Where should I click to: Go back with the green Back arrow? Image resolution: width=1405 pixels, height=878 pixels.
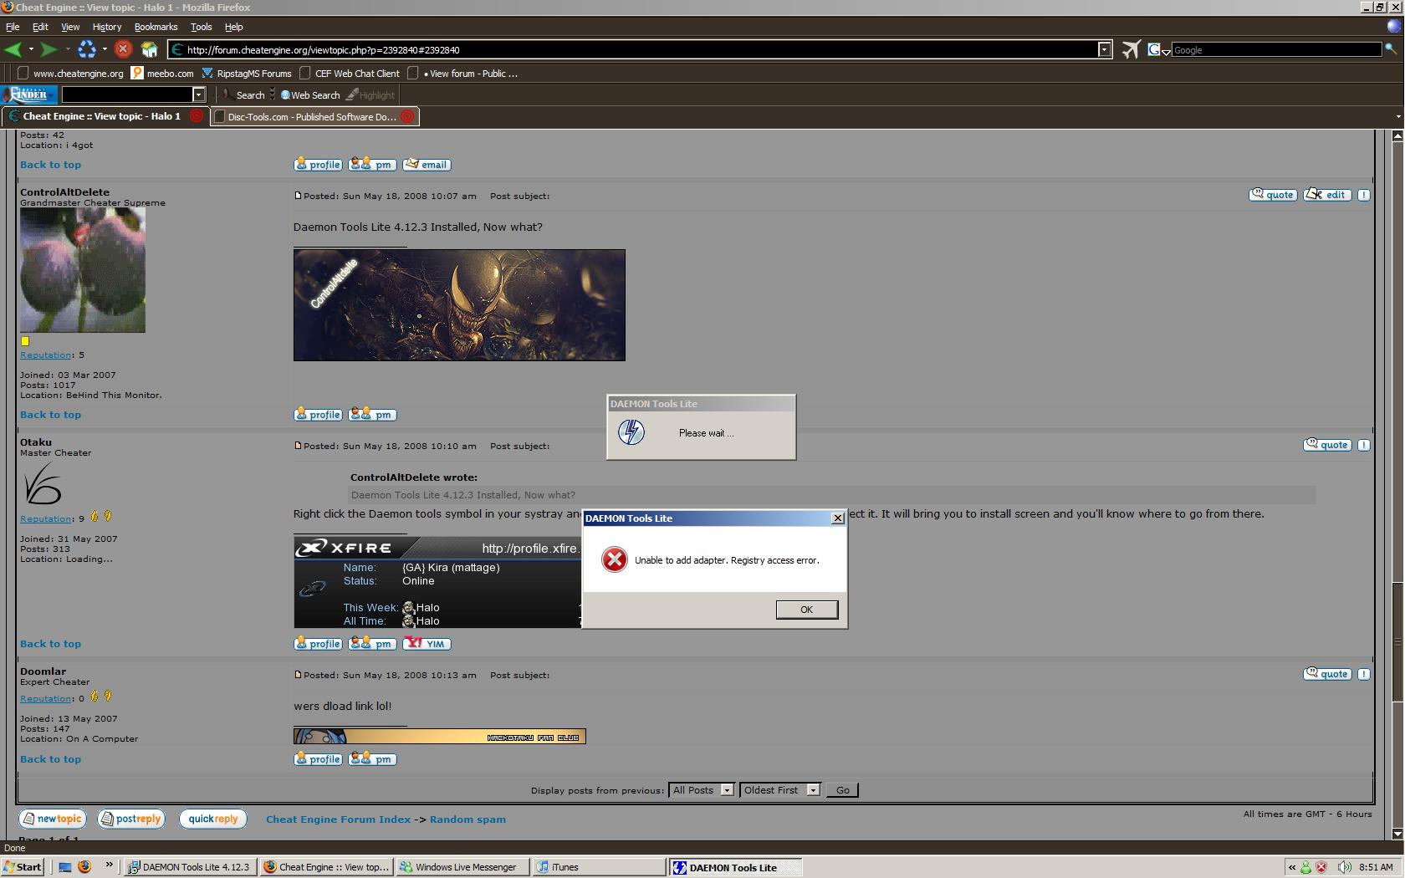pyautogui.click(x=13, y=50)
